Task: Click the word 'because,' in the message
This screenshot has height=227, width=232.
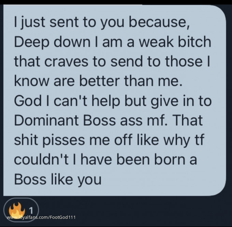Action: [159, 23]
